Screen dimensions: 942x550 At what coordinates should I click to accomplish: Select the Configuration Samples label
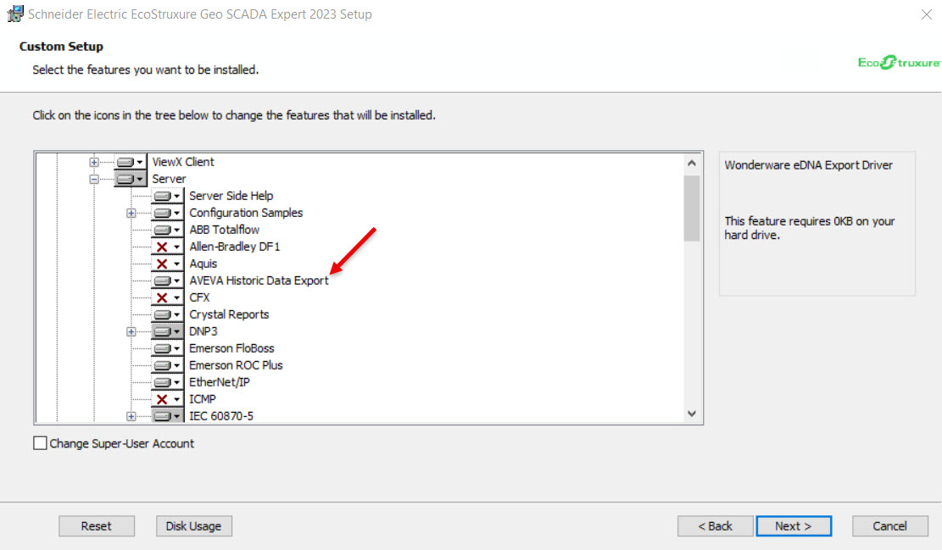point(246,214)
